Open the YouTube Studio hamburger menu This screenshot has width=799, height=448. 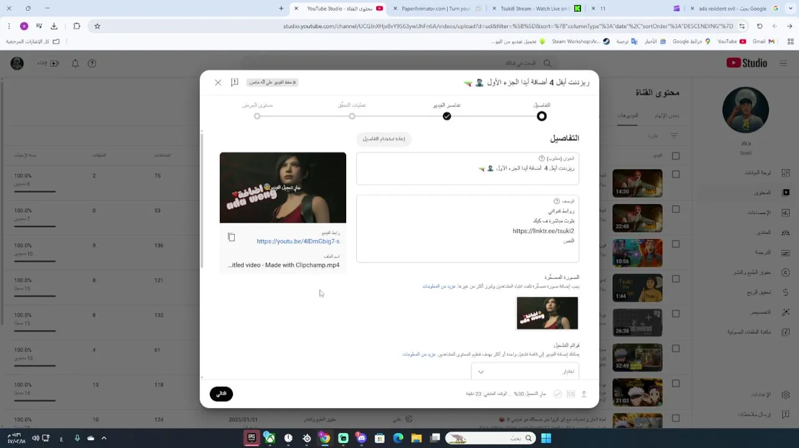click(x=783, y=63)
